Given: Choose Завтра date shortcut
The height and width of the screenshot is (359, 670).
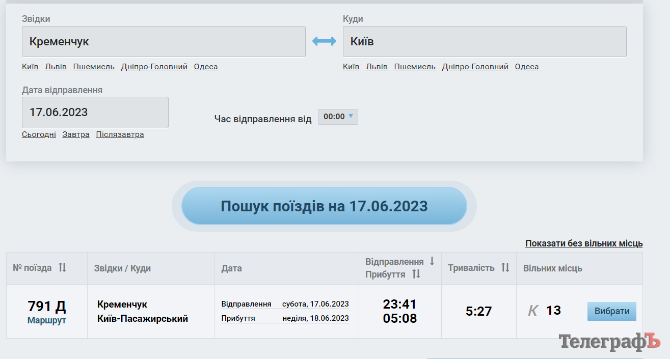Looking at the screenshot, I should [x=76, y=134].
